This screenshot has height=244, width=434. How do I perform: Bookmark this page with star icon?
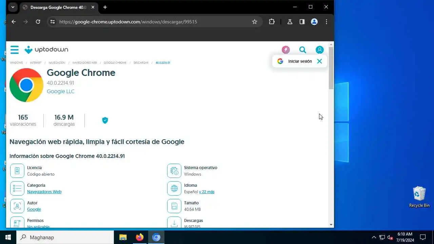[x=255, y=22]
